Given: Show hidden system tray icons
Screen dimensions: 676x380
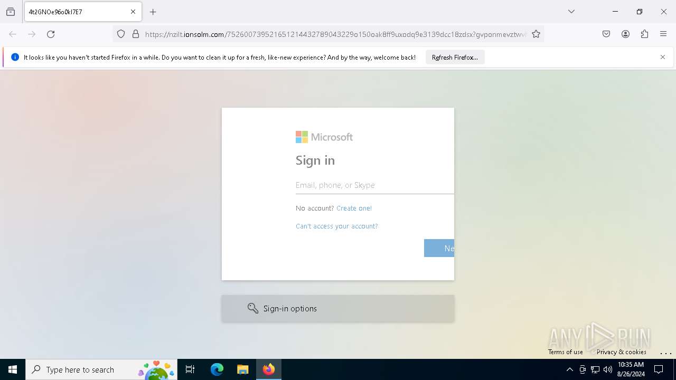Looking at the screenshot, I should pyautogui.click(x=569, y=369).
